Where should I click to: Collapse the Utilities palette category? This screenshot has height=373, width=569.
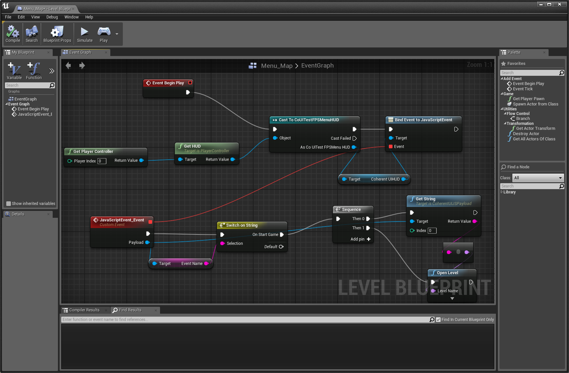tap(502, 109)
